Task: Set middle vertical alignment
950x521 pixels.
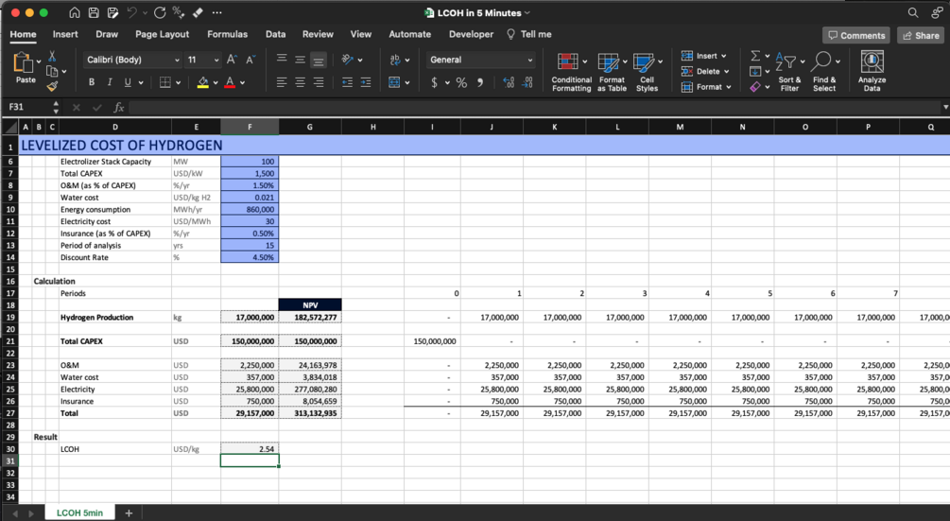Action: (300, 59)
